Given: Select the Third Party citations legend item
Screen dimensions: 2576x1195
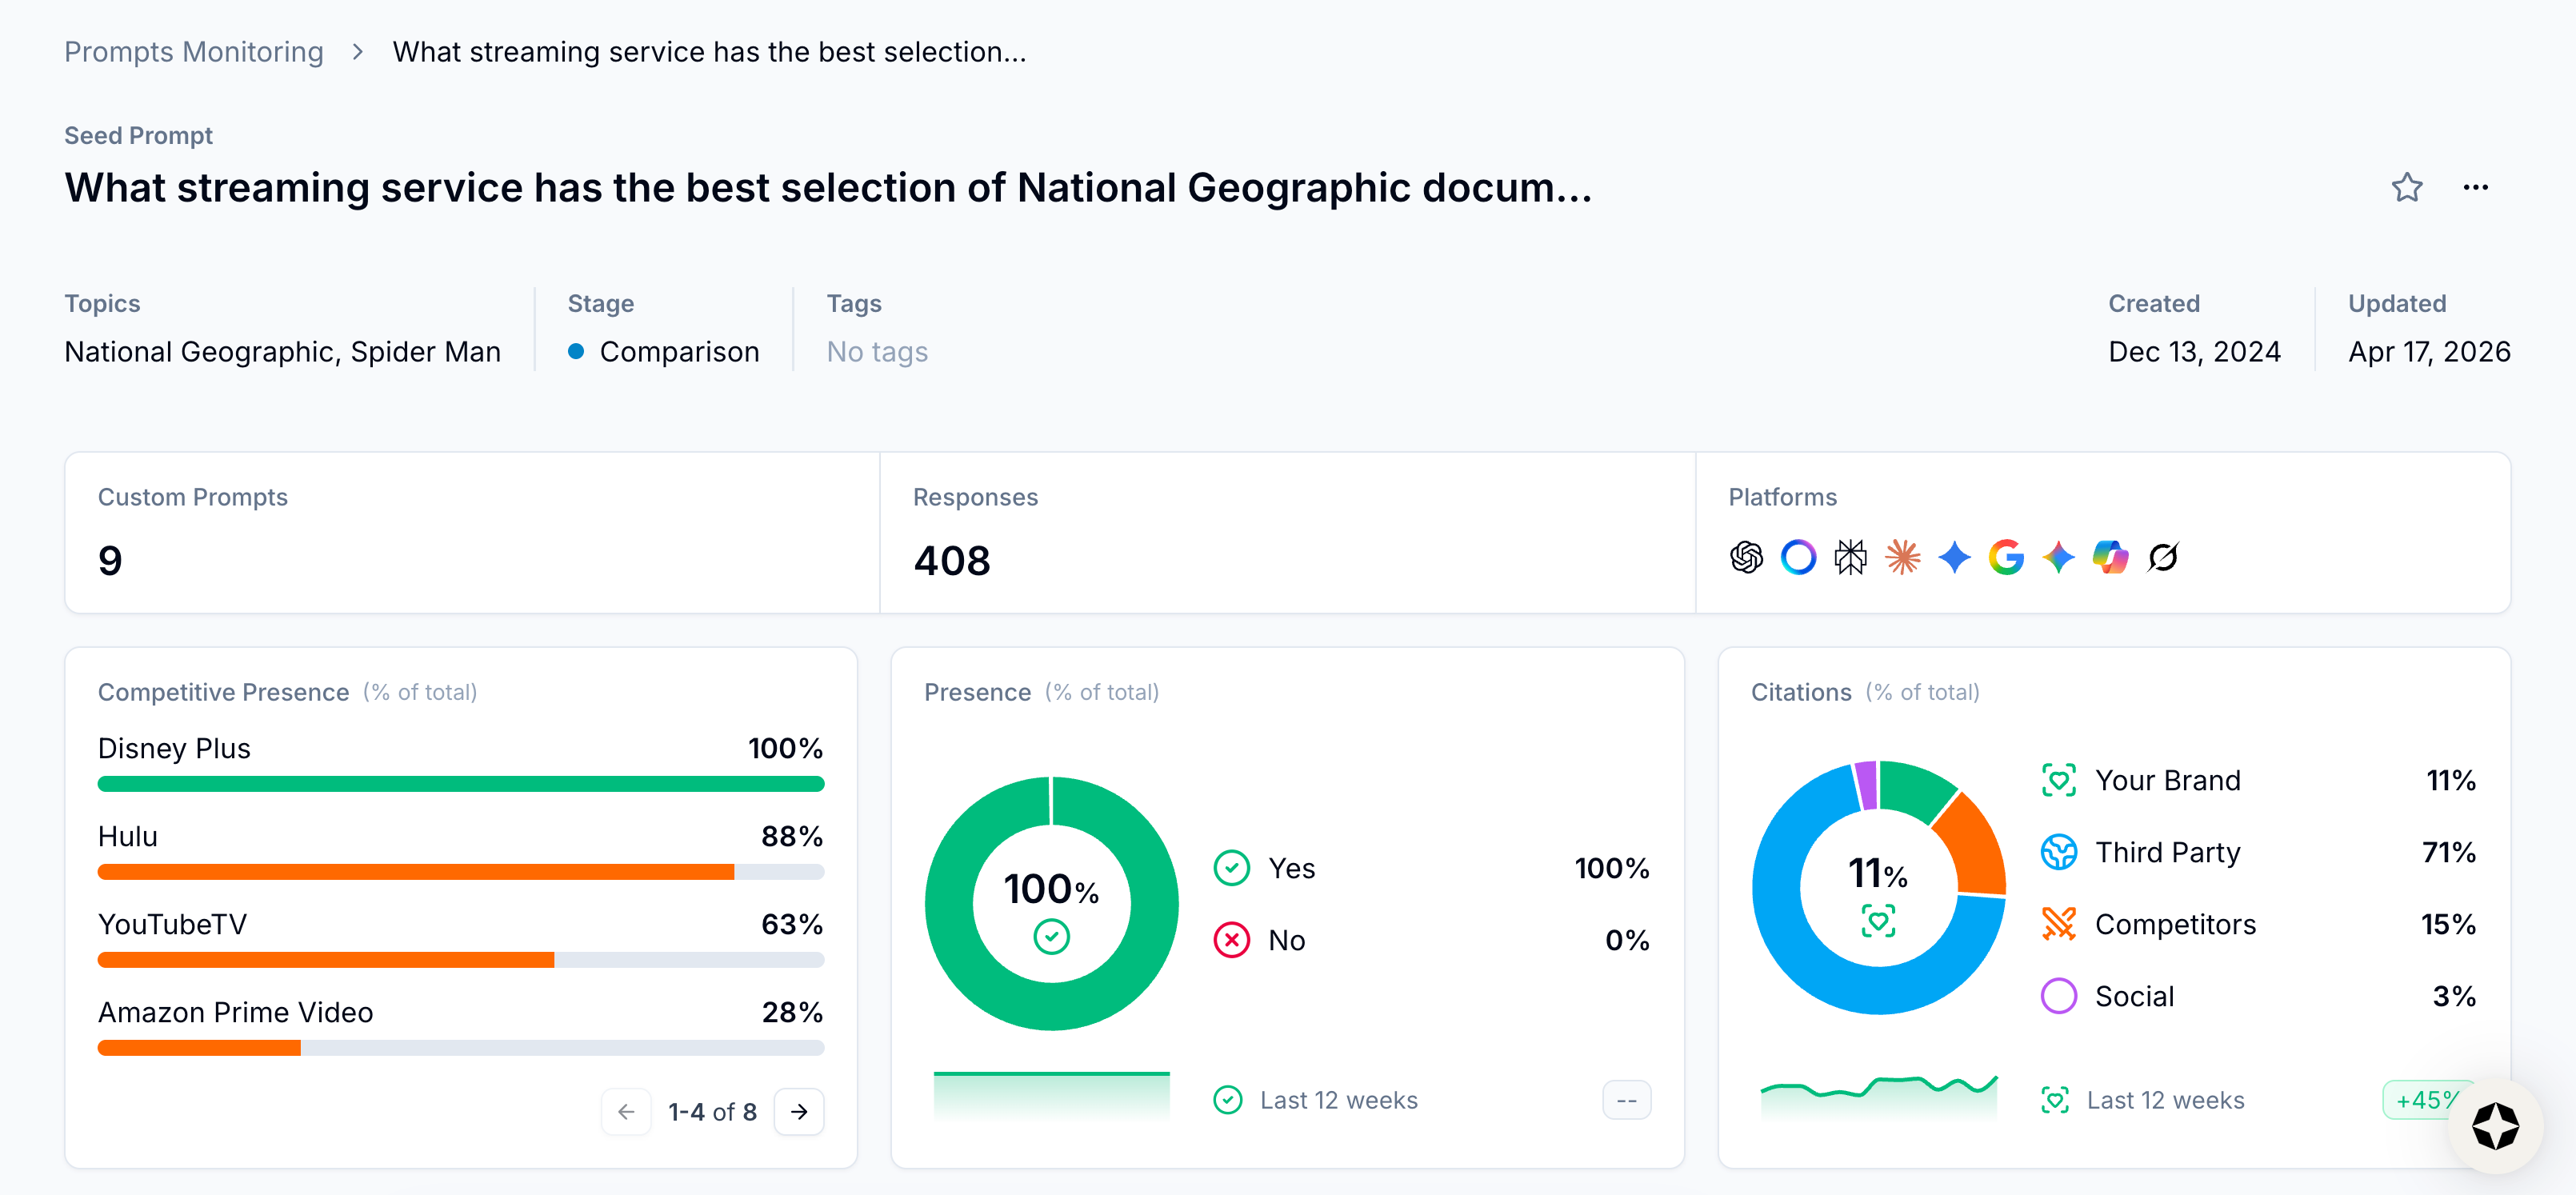Looking at the screenshot, I should point(2166,852).
